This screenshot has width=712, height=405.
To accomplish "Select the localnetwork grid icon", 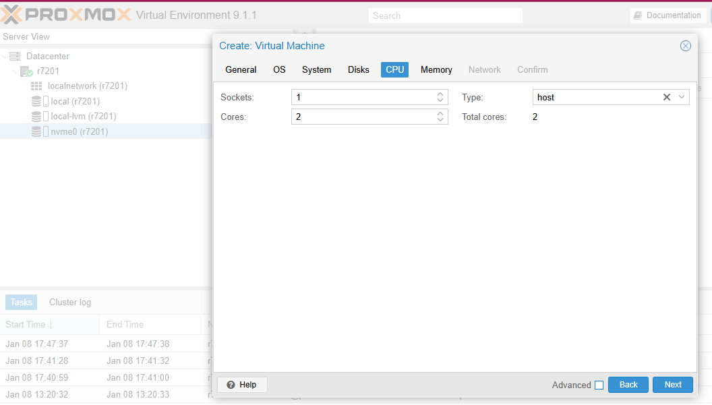I will (x=36, y=86).
